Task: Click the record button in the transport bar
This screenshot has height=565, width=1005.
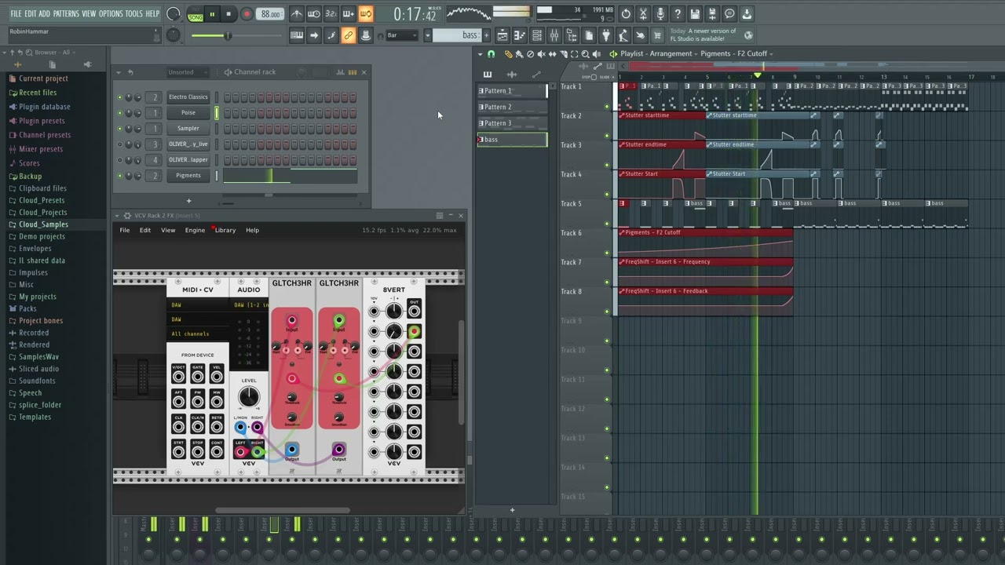Action: [247, 14]
